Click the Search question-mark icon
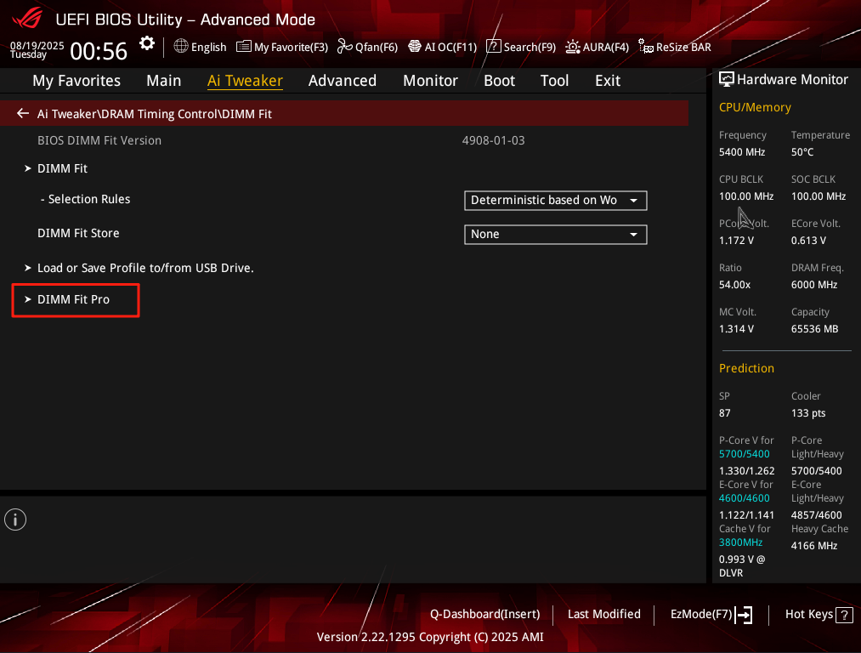 [x=494, y=46]
